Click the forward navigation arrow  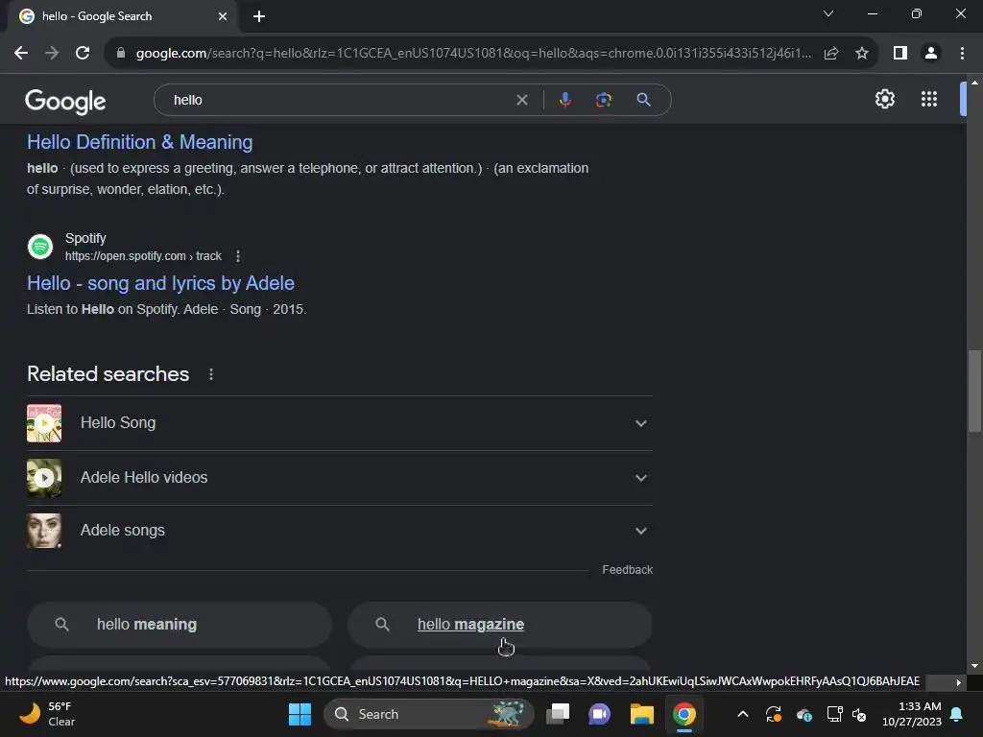click(x=52, y=54)
